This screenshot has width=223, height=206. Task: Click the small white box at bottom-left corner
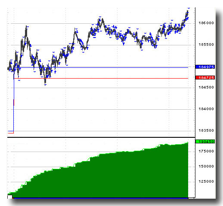pos(10,197)
